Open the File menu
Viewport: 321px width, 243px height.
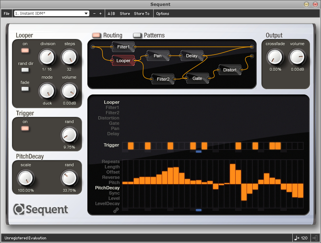tap(6, 13)
